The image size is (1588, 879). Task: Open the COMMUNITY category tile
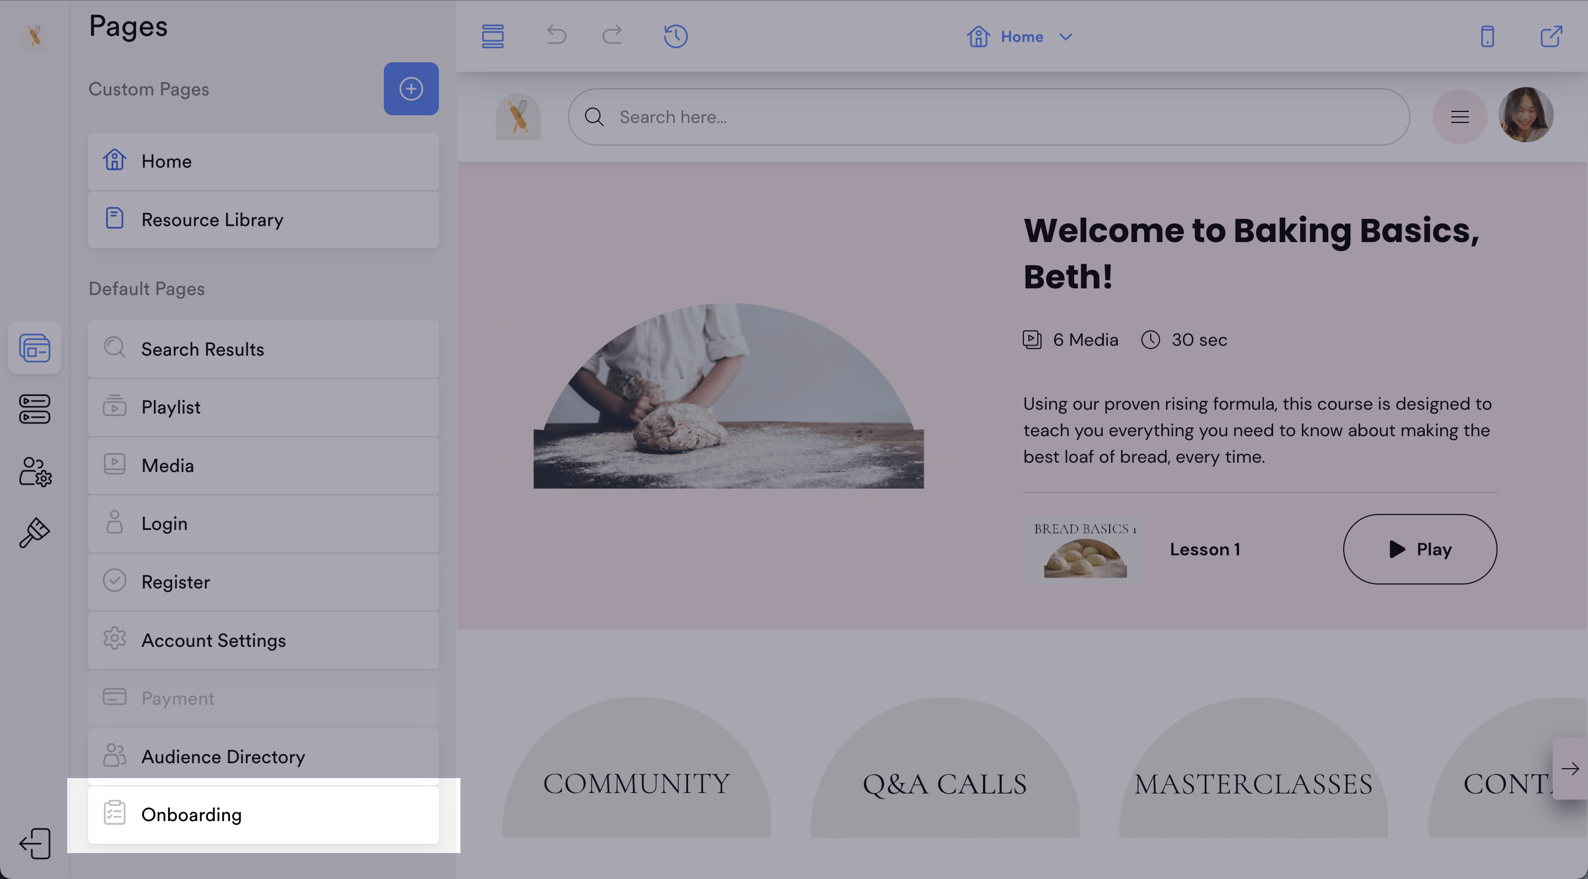[x=636, y=783]
